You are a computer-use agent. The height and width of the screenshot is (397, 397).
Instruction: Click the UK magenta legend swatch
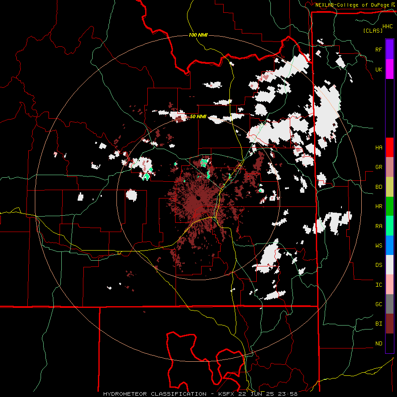pos(390,69)
